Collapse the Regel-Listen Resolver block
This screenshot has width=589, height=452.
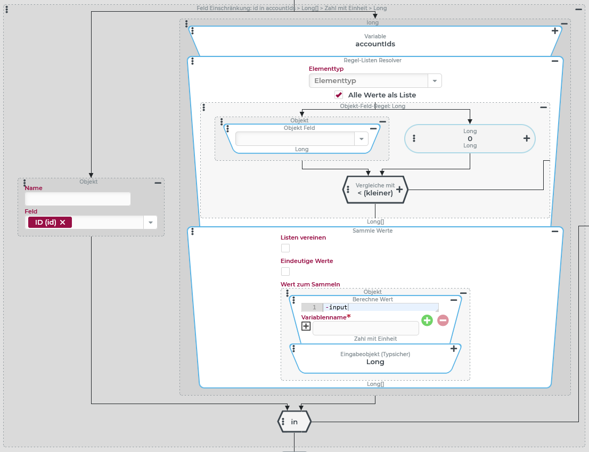[x=554, y=61]
